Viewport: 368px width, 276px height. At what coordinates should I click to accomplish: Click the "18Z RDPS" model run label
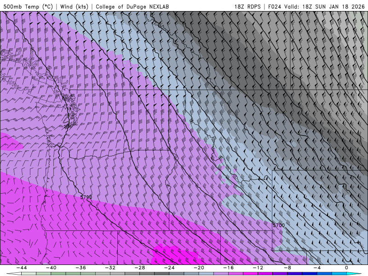pyautogui.click(x=247, y=7)
